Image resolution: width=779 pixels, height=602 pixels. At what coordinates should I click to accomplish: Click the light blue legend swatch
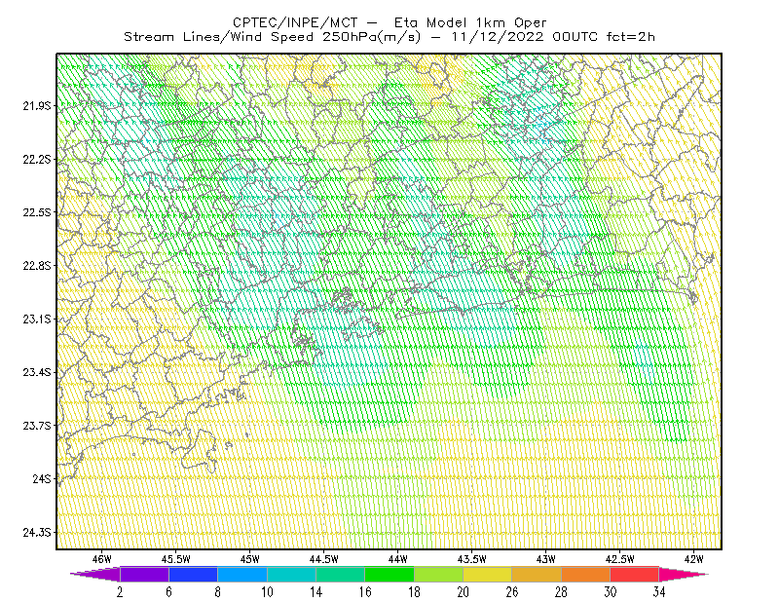tap(242, 574)
